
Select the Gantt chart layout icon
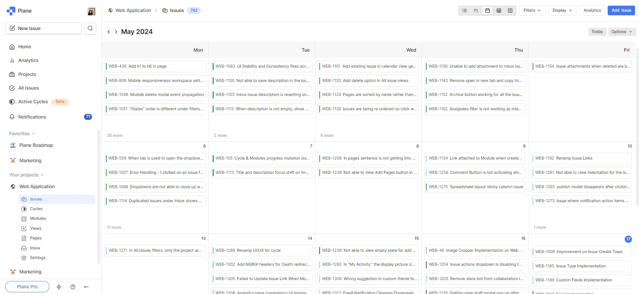point(510,11)
